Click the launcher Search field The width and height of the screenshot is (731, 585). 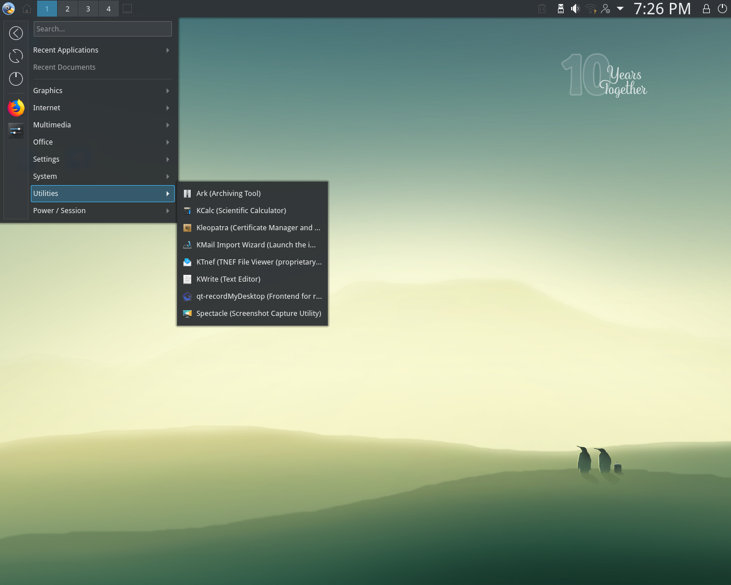(103, 29)
